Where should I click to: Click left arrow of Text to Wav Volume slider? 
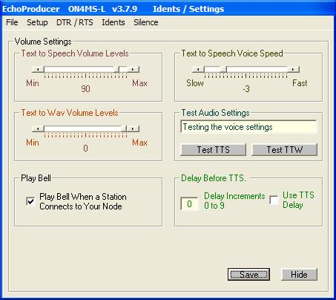tap(38, 128)
